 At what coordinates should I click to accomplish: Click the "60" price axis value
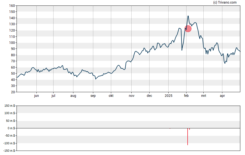pyautogui.click(x=13, y=67)
